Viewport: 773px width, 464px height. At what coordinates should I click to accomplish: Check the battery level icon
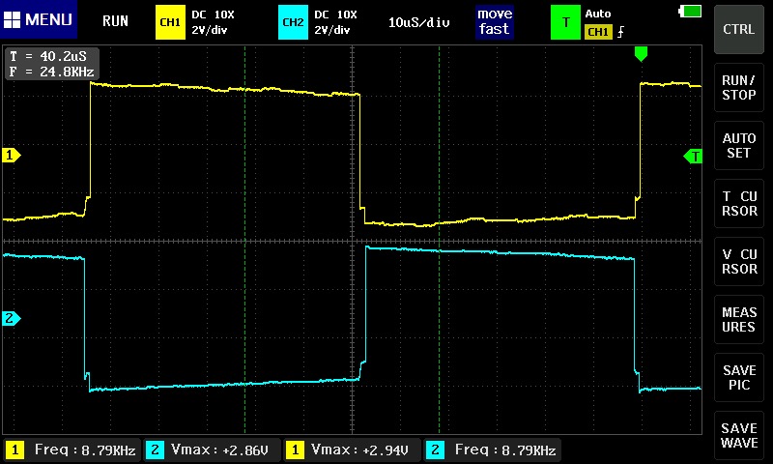point(693,11)
